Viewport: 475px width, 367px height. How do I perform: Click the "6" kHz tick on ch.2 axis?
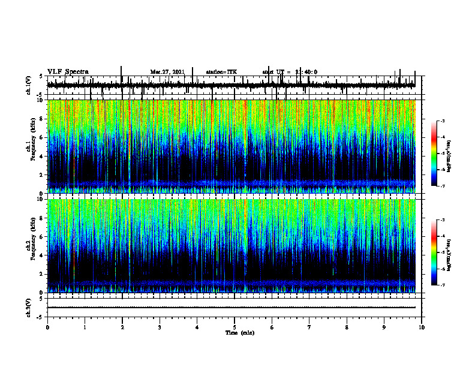[42, 237]
